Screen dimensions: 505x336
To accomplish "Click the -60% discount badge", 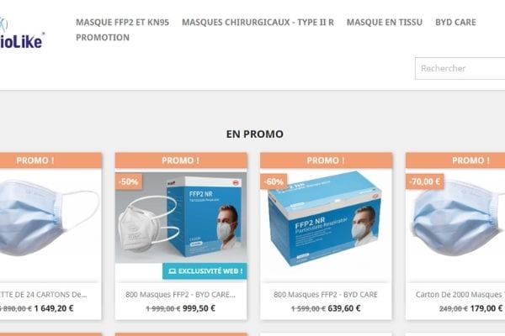I will click(x=274, y=181).
